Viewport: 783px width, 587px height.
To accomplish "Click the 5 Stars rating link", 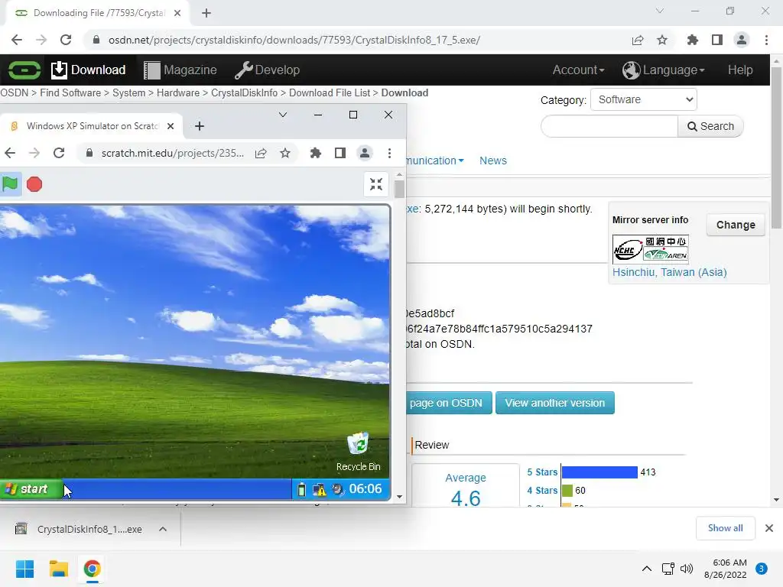I will tap(542, 472).
